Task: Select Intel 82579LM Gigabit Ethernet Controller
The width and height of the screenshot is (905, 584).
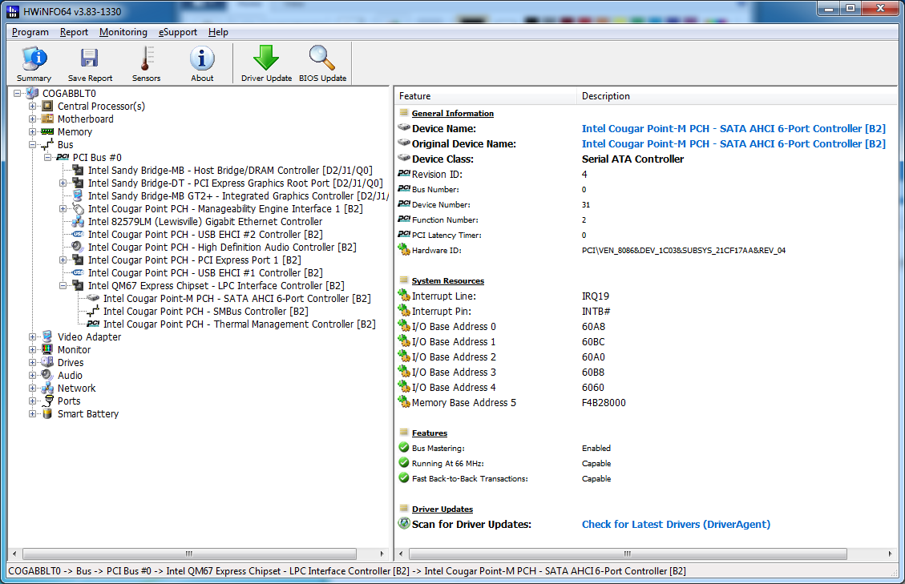Action: (205, 222)
